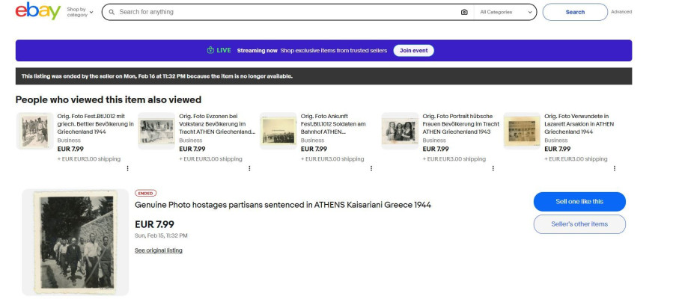The height and width of the screenshot is (302, 673).
Task: Click the magnifying glass search icon
Action: (112, 12)
